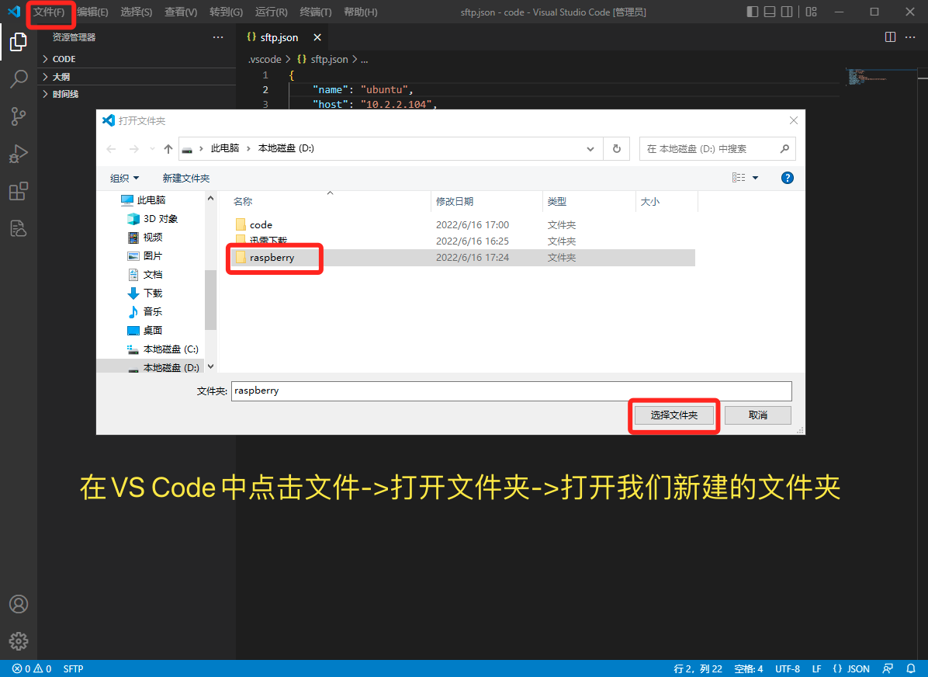This screenshot has width=928, height=677.
Task: Open recent locations dropdown in dialog
Action: tap(152, 148)
